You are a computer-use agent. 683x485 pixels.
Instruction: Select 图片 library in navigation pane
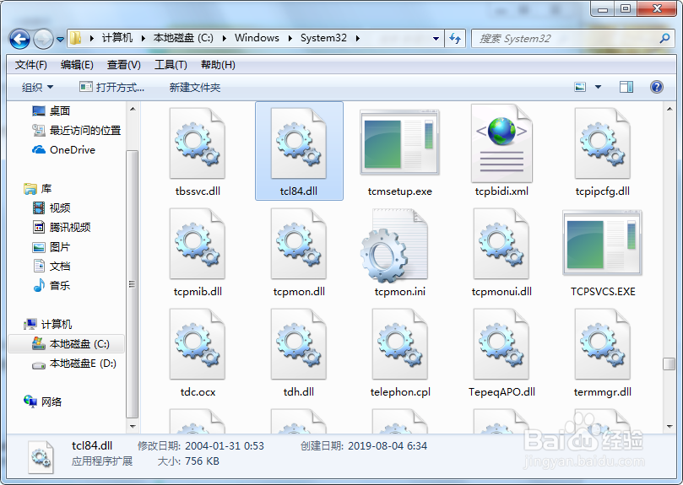click(51, 247)
